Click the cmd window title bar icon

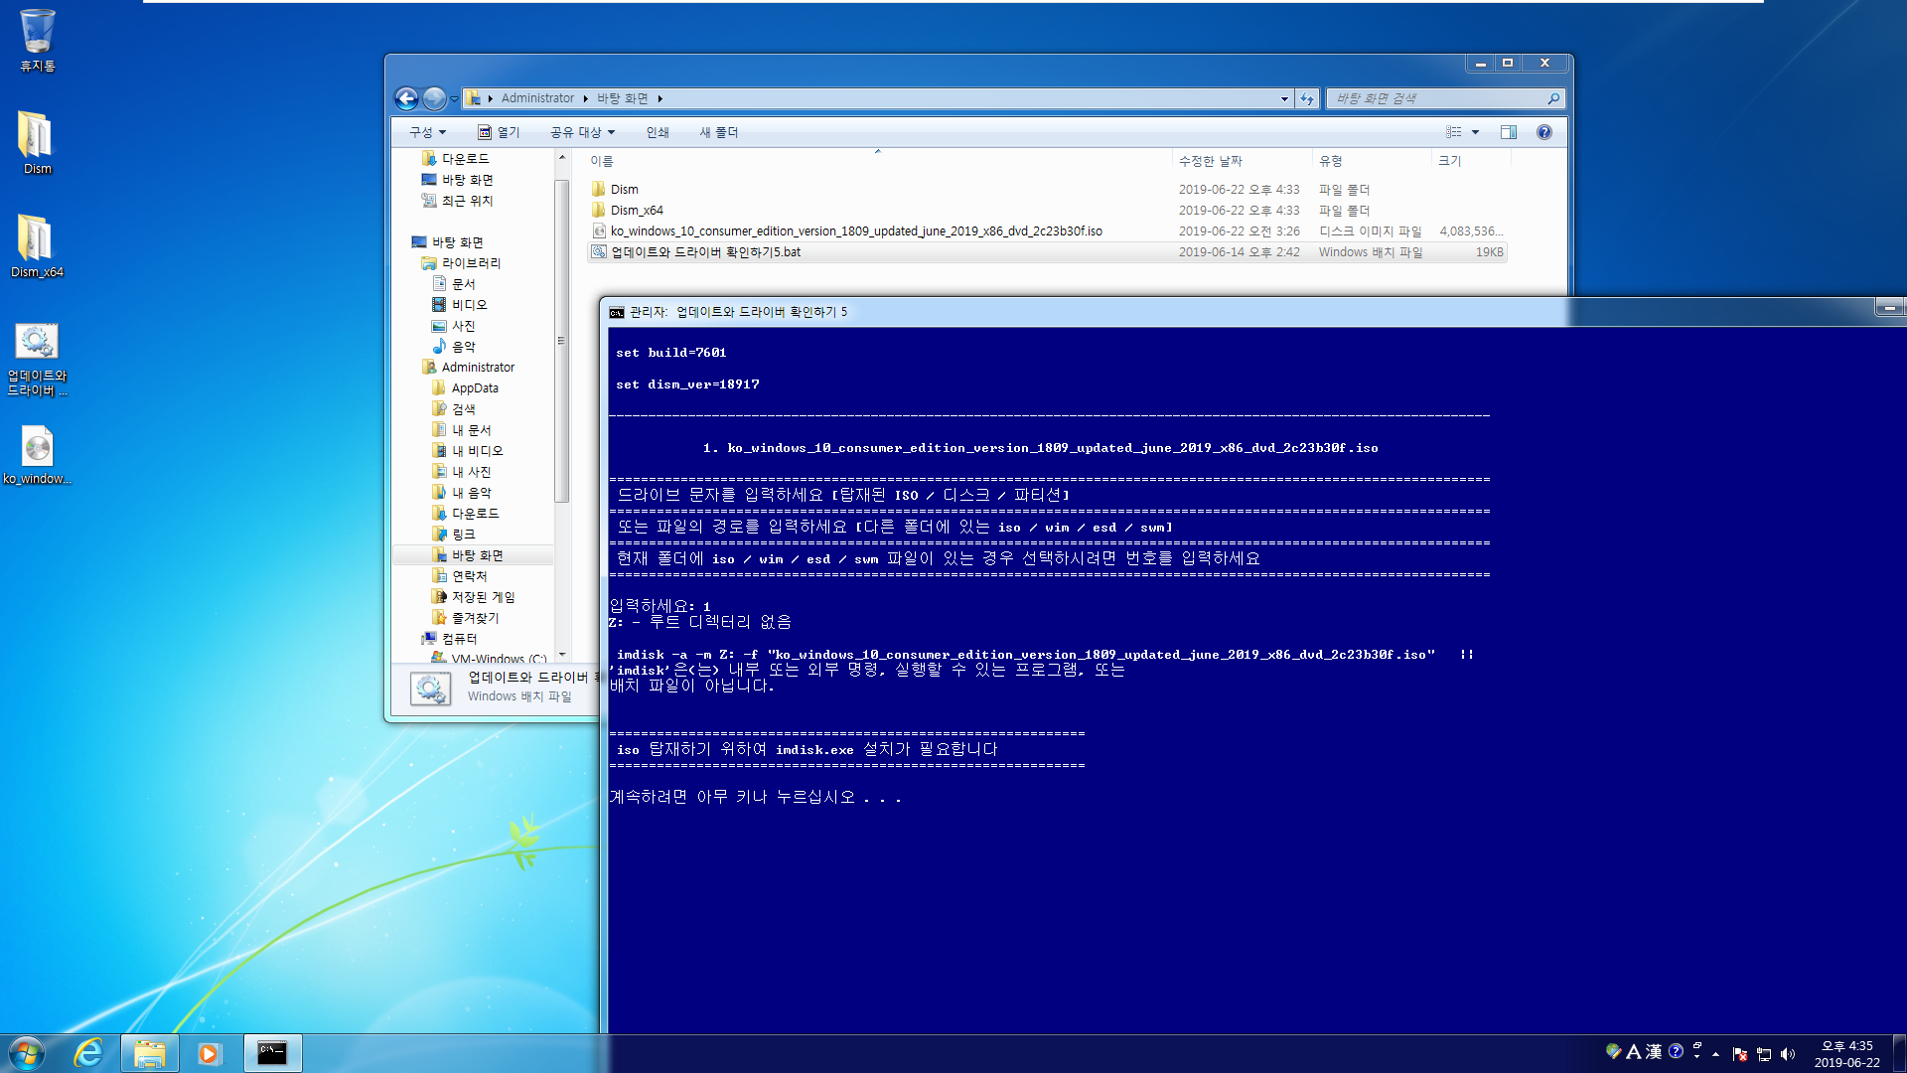(617, 312)
